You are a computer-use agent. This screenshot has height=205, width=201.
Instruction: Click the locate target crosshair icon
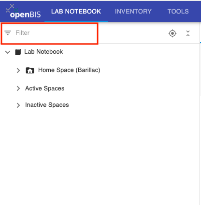(x=172, y=33)
